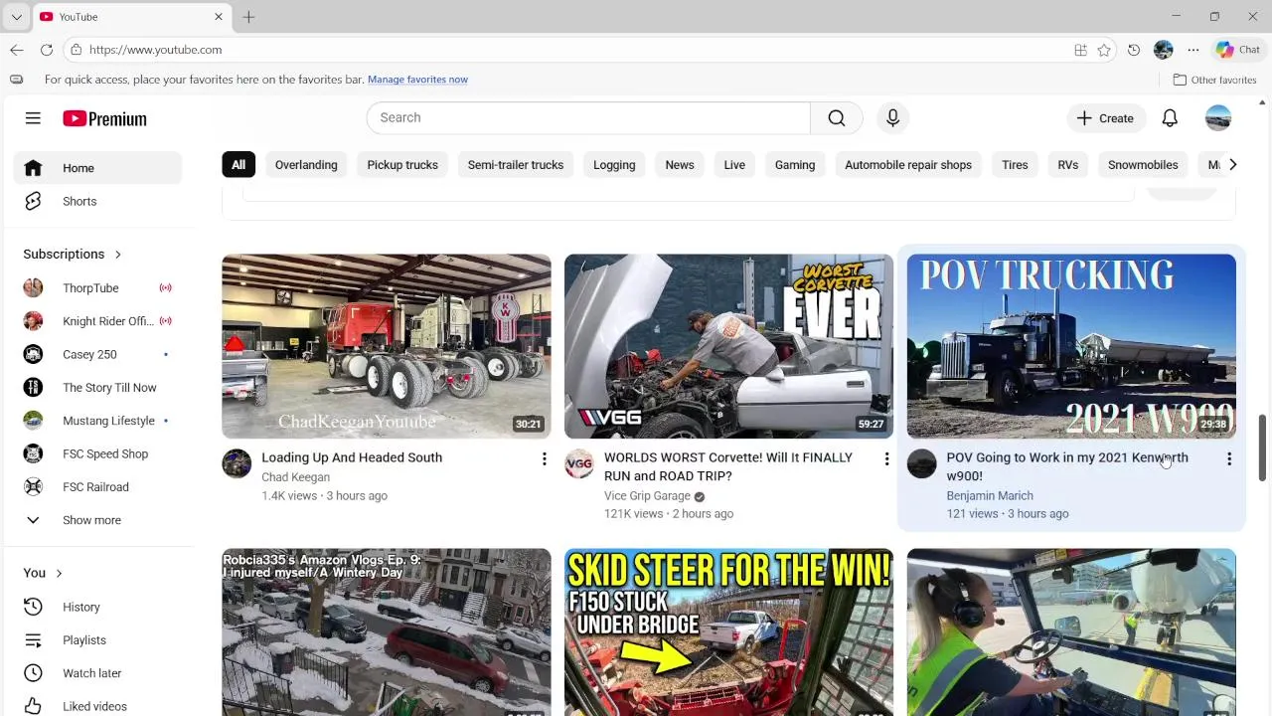This screenshot has width=1272, height=716.
Task: Open ThorpTube channel subscription
Action: [x=97, y=288]
